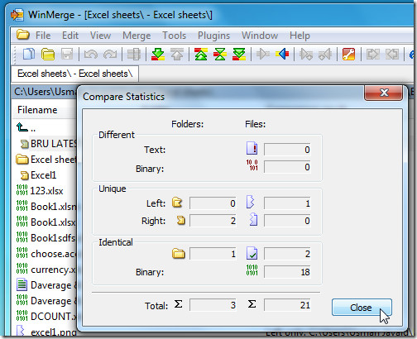
Task: Click the All right toolbar icon
Action: (x=372, y=54)
